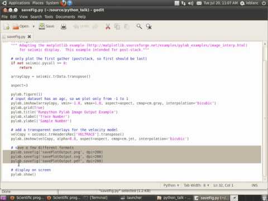
Task: Open the volume control icon
Action: pos(190,3)
